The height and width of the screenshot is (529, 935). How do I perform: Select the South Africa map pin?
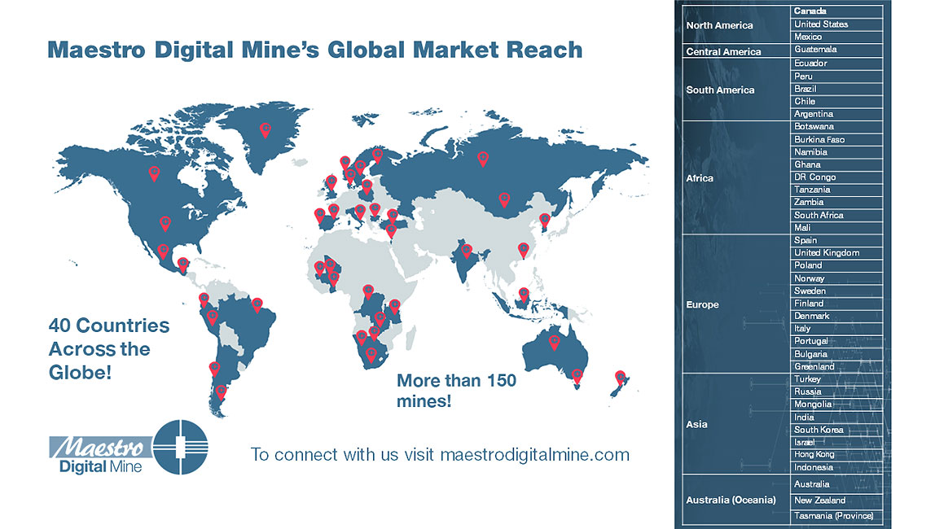click(x=371, y=356)
